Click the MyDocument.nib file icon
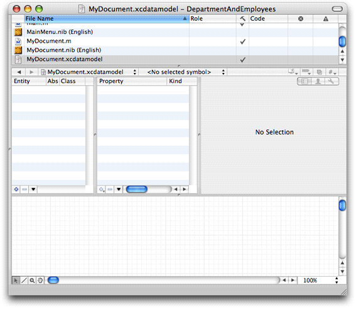This screenshot has width=356, height=310. [x=18, y=50]
